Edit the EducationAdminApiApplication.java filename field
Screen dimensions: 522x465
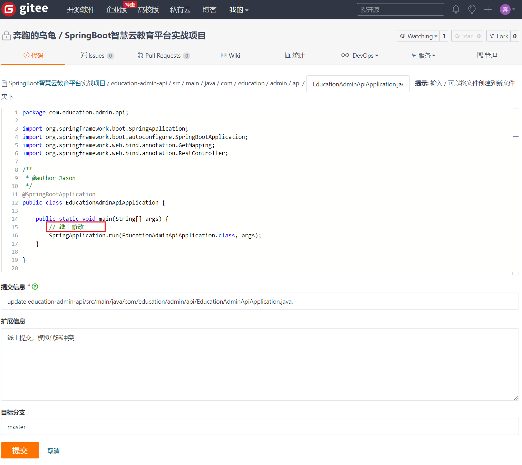(x=358, y=84)
